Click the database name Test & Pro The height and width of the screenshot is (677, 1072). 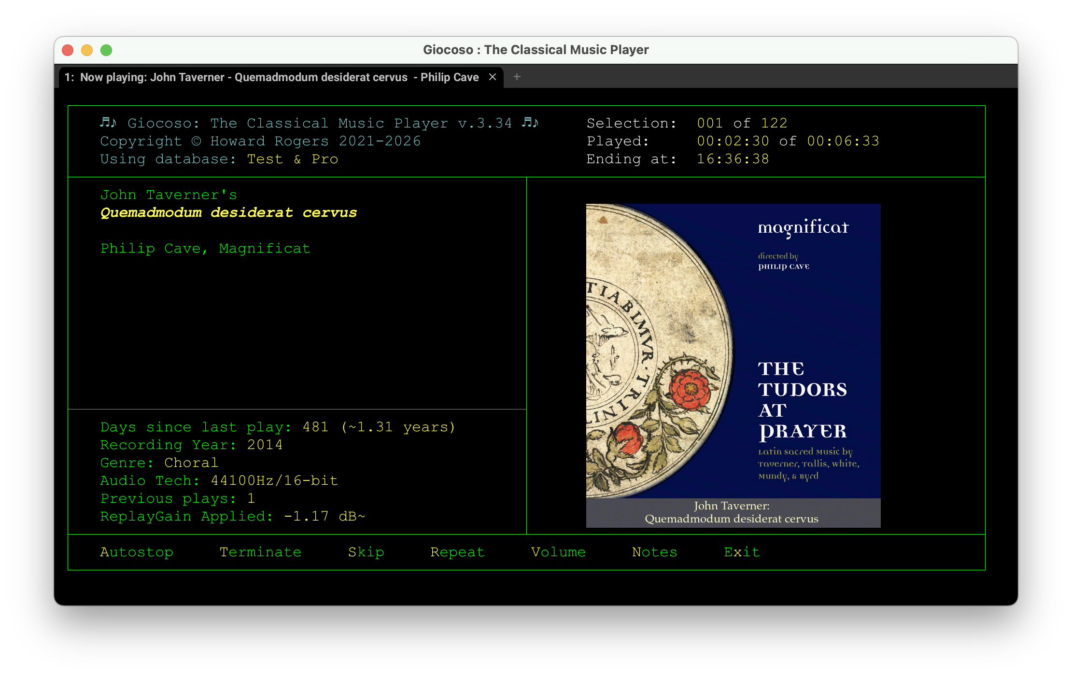tap(292, 159)
